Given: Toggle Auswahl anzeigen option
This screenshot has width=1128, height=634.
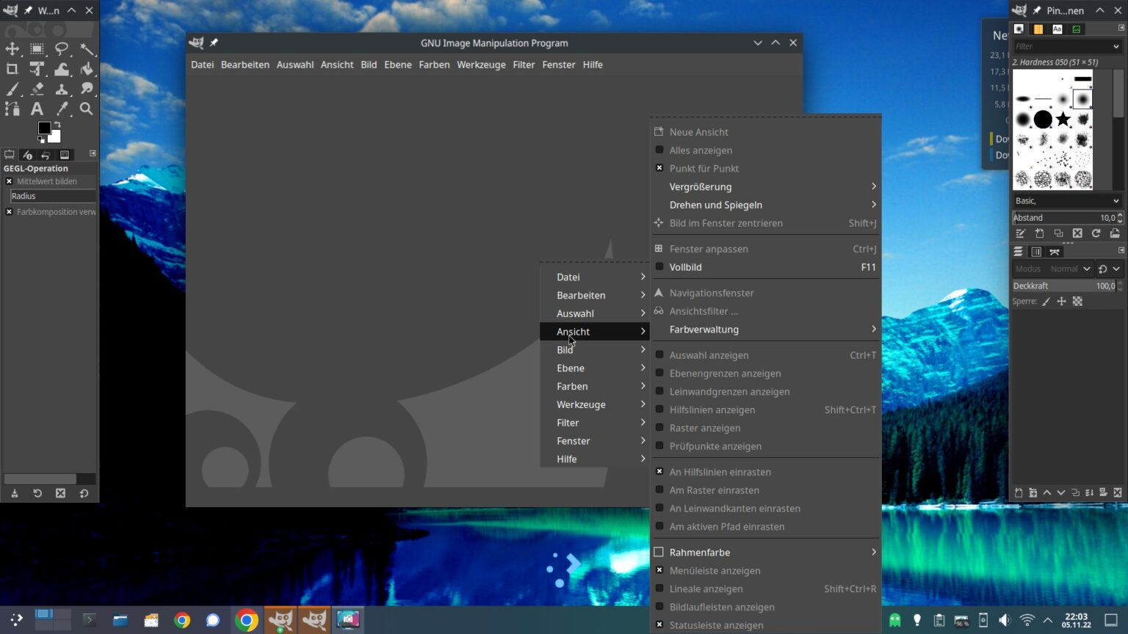Looking at the screenshot, I should tap(765, 355).
